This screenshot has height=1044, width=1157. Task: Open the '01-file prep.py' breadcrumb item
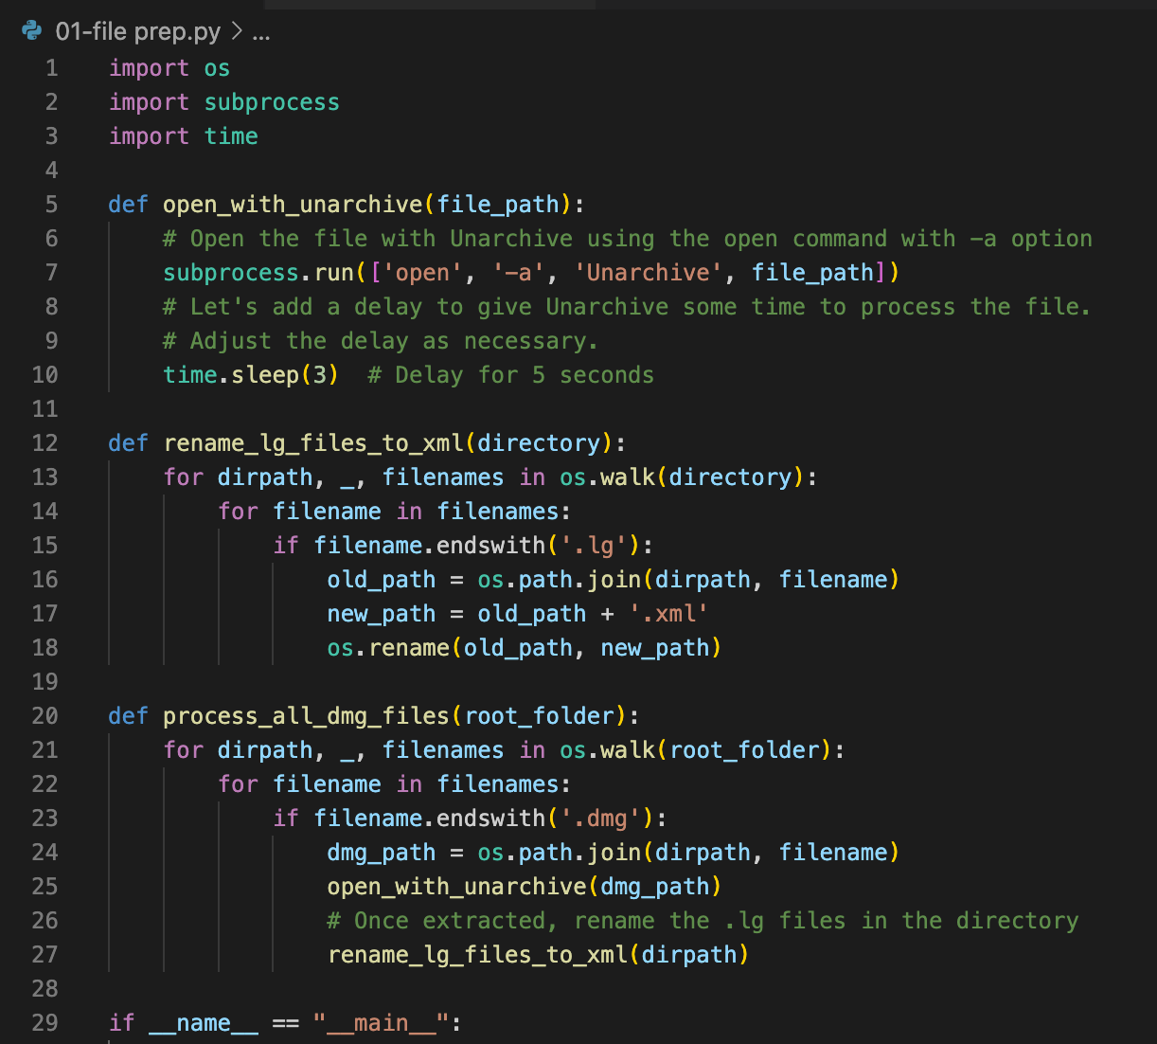[x=137, y=31]
